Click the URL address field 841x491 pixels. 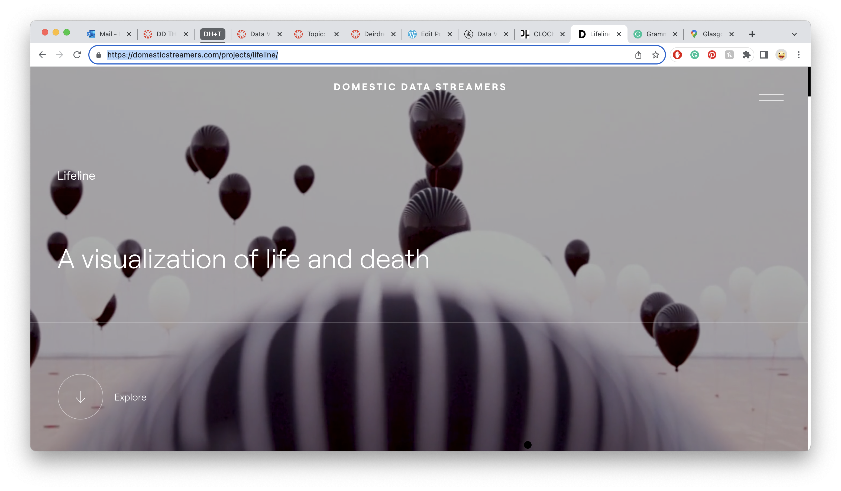367,55
